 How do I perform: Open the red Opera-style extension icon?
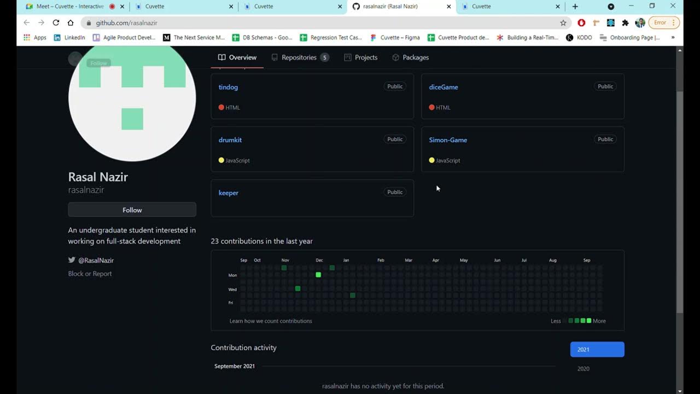581,22
